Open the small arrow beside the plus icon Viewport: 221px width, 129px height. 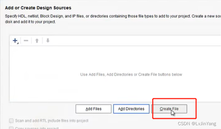pos(18,43)
